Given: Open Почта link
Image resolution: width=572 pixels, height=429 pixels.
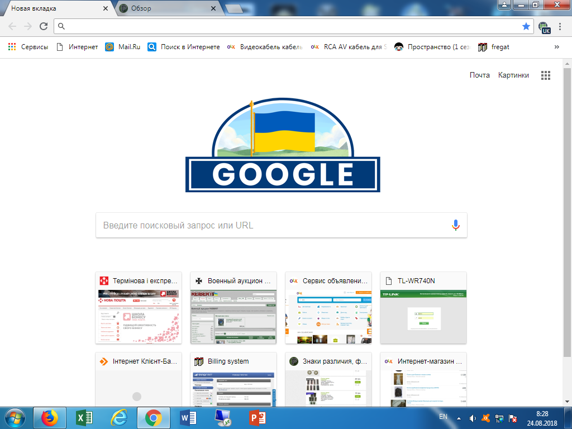Looking at the screenshot, I should pos(479,75).
